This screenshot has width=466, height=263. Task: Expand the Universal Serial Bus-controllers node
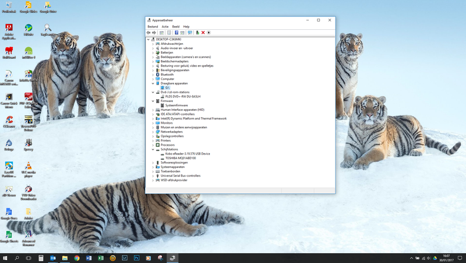pos(153,176)
